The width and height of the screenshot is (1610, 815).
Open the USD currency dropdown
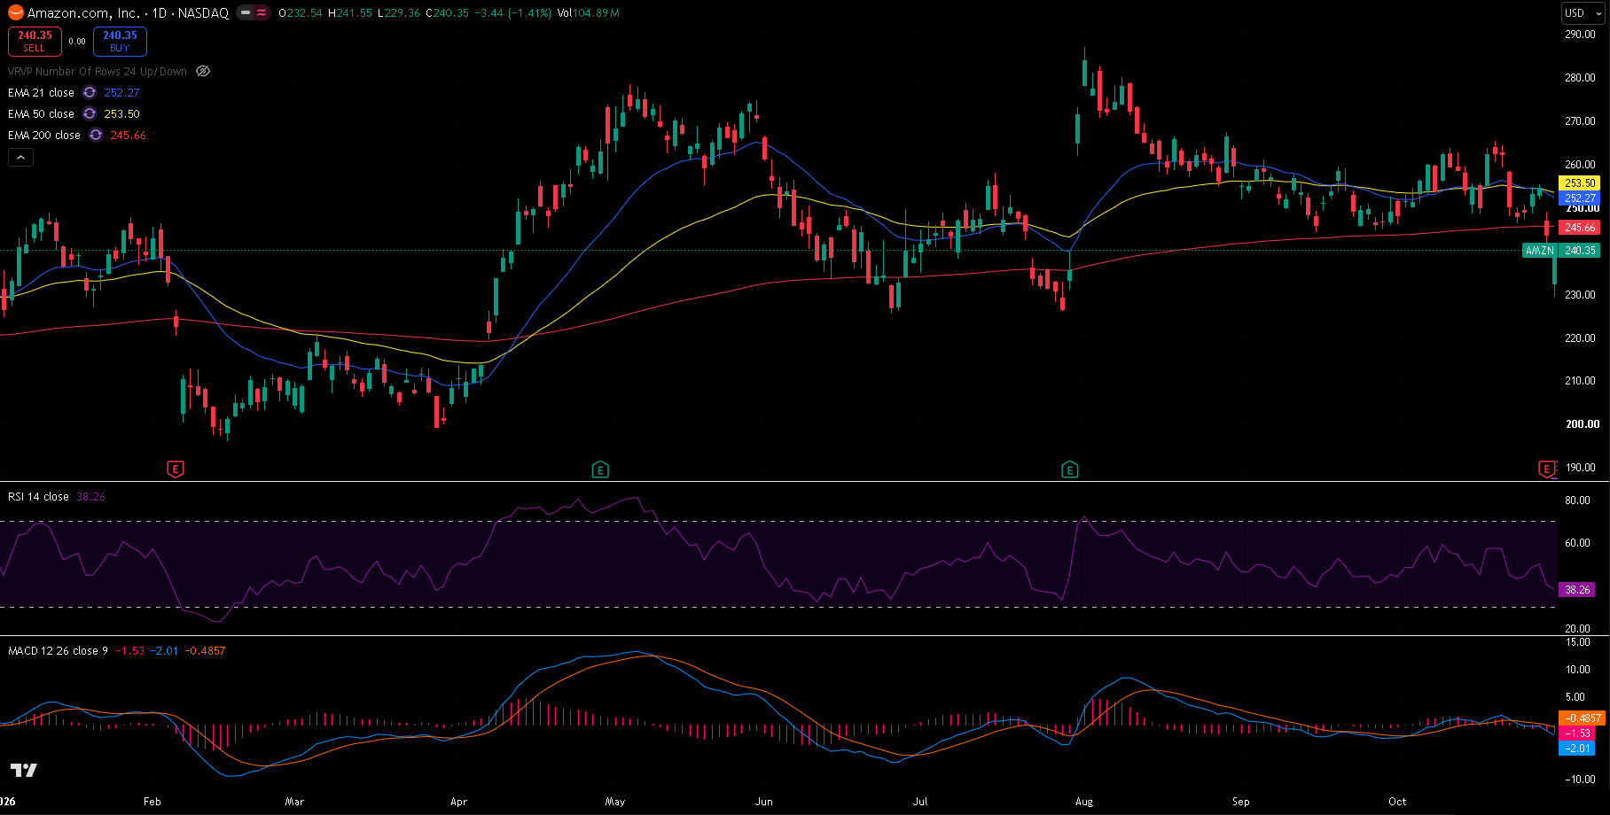pyautogui.click(x=1583, y=13)
